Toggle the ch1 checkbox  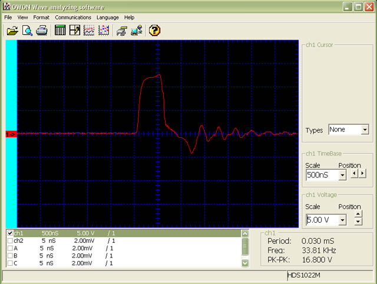(10, 233)
